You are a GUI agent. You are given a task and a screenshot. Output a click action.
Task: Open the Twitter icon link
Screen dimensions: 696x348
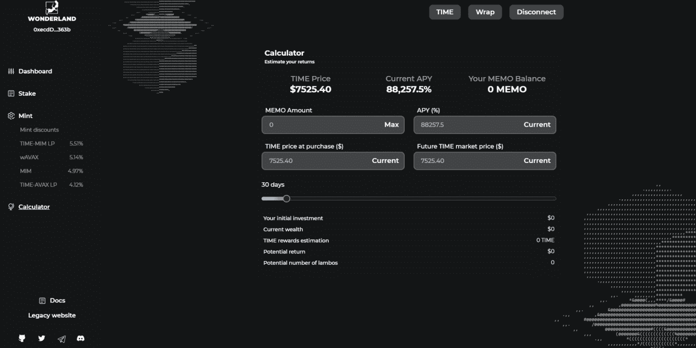(41, 338)
